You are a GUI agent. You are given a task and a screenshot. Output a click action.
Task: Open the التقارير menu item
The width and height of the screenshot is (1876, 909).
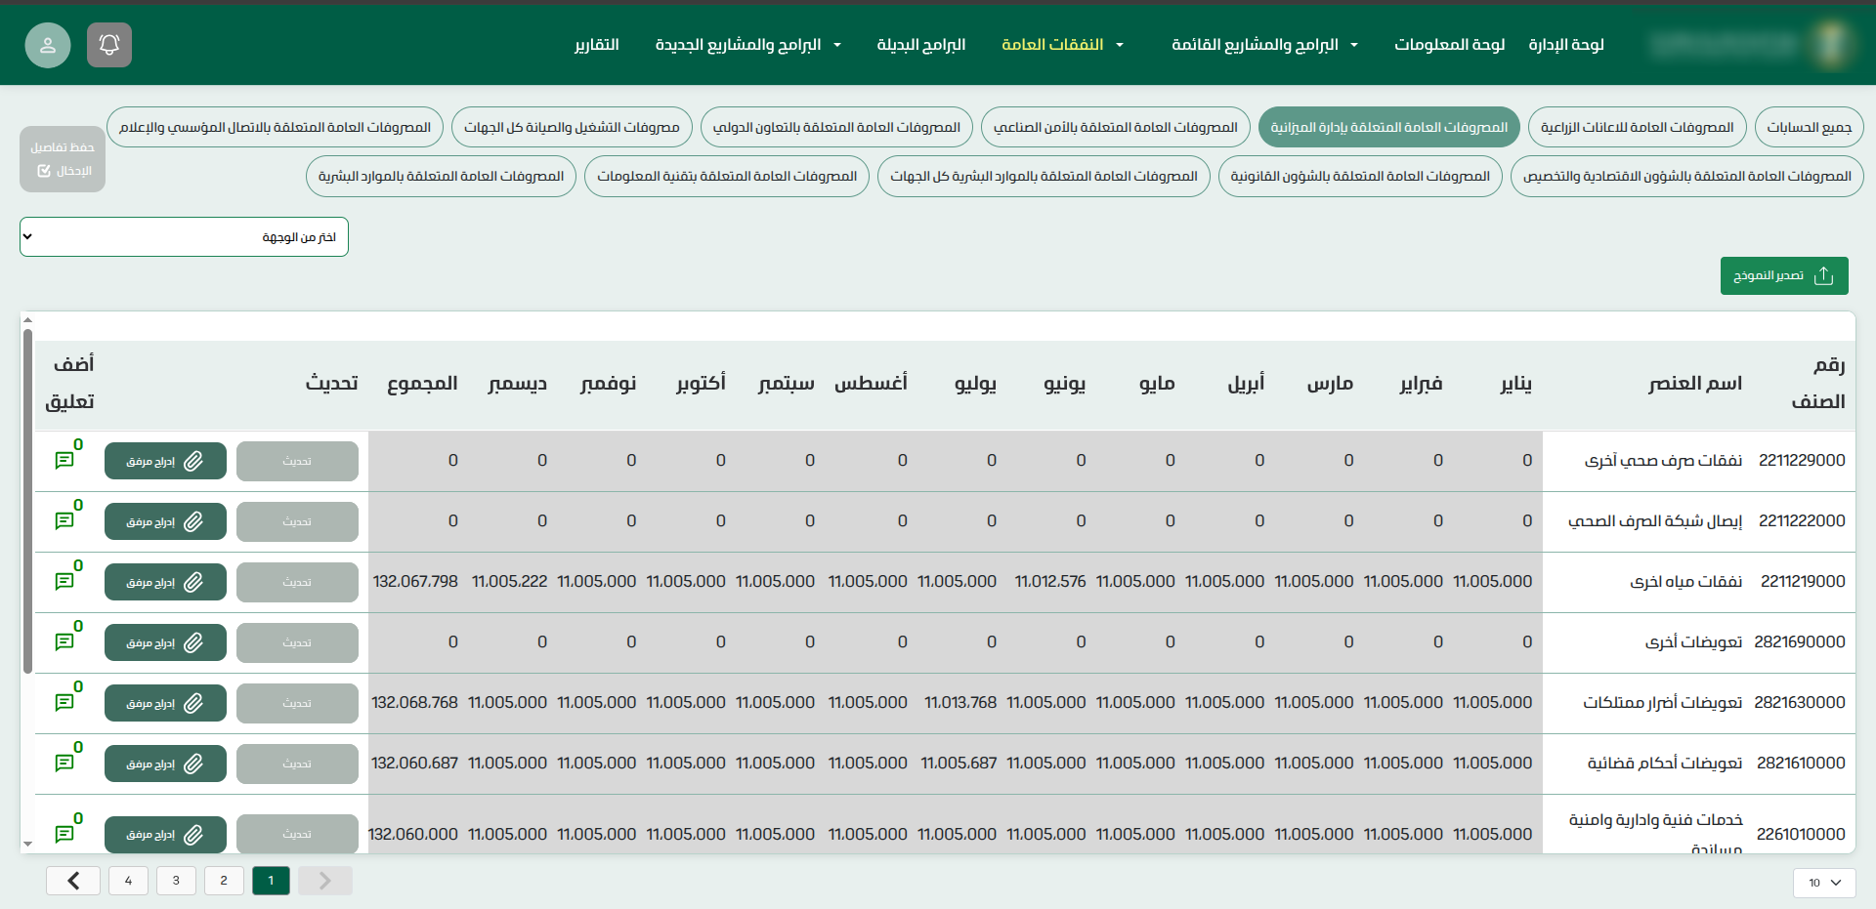click(596, 45)
